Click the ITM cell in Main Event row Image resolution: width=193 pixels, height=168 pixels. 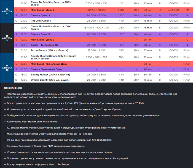click(187, 10)
